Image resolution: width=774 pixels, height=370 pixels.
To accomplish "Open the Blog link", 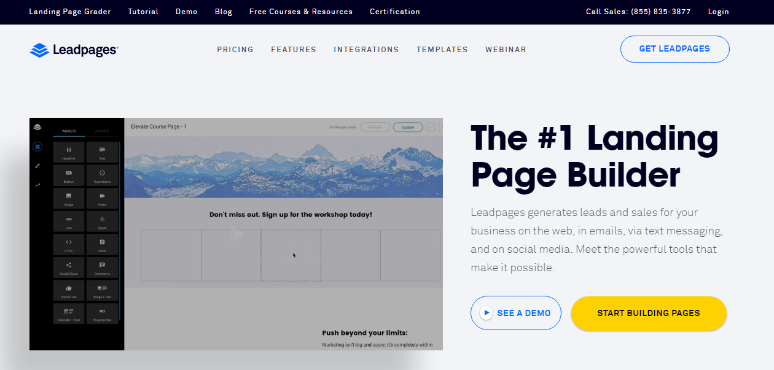I will click(x=224, y=12).
